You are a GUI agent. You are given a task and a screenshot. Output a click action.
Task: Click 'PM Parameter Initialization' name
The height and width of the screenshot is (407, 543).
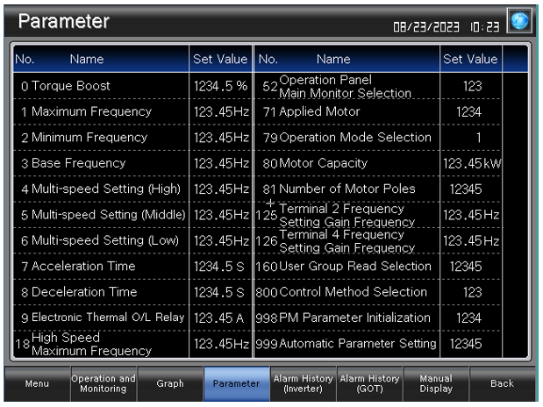click(x=354, y=318)
